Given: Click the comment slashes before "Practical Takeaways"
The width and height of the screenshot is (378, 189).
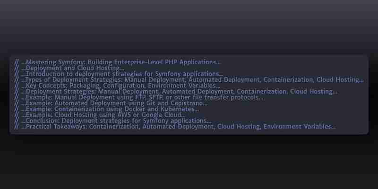Looking at the screenshot, I should [x=17, y=127].
